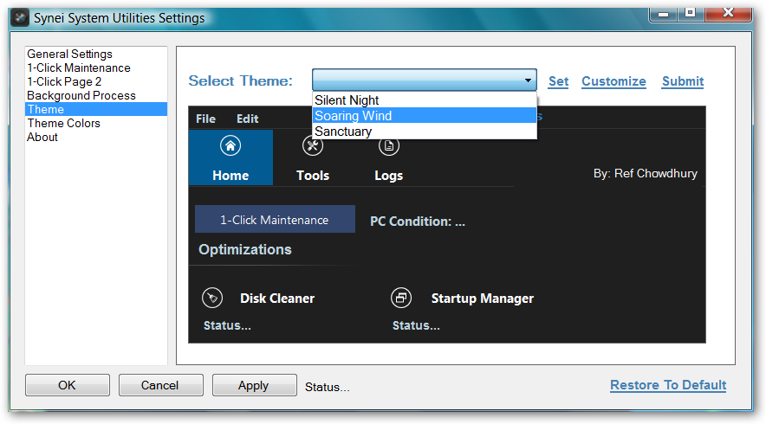Click Status text under Disk Cleaner

click(x=227, y=325)
